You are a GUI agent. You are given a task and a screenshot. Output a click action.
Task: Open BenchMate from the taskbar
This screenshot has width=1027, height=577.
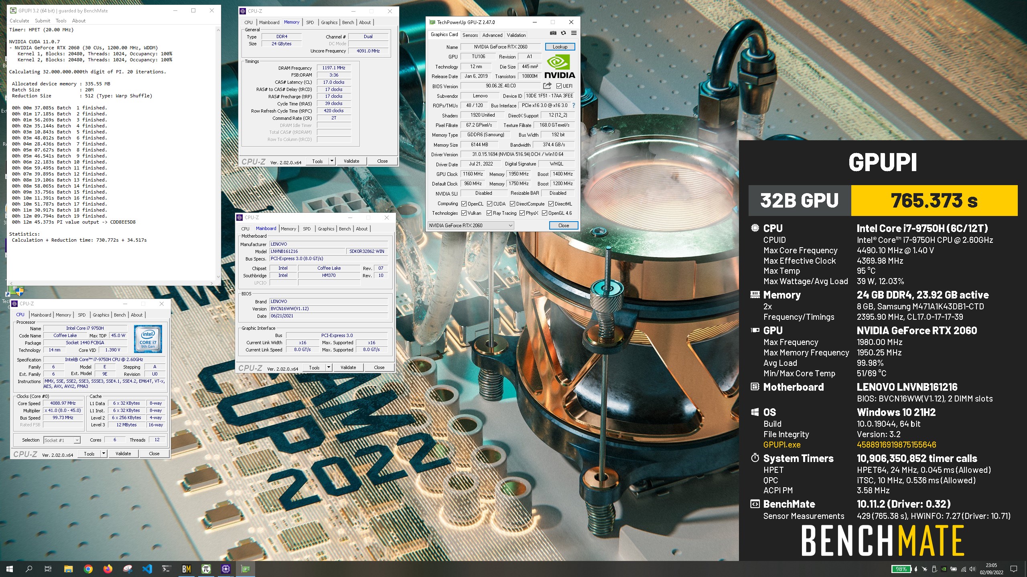187,569
